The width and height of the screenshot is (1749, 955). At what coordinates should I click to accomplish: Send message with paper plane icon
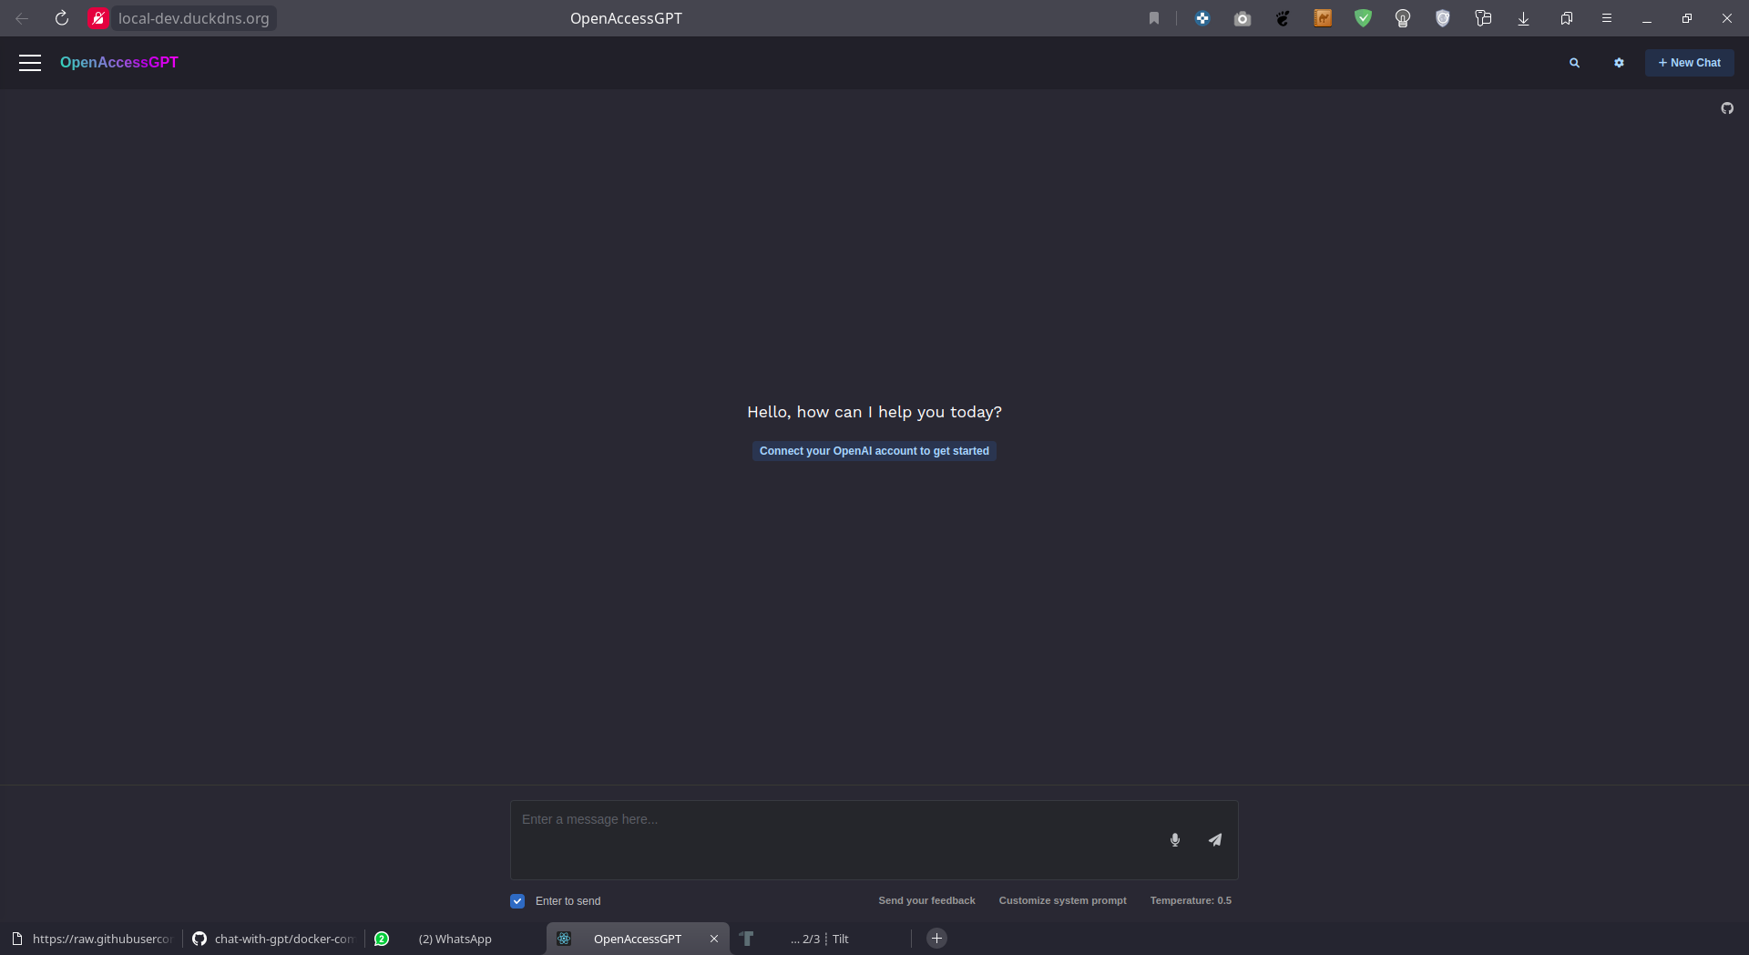pos(1215,840)
